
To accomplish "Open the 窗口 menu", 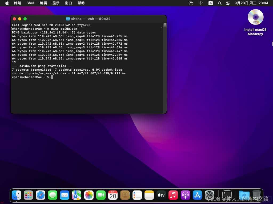I will tap(69, 3).
